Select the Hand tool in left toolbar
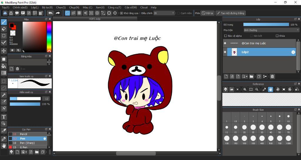 pyautogui.click(x=4, y=146)
